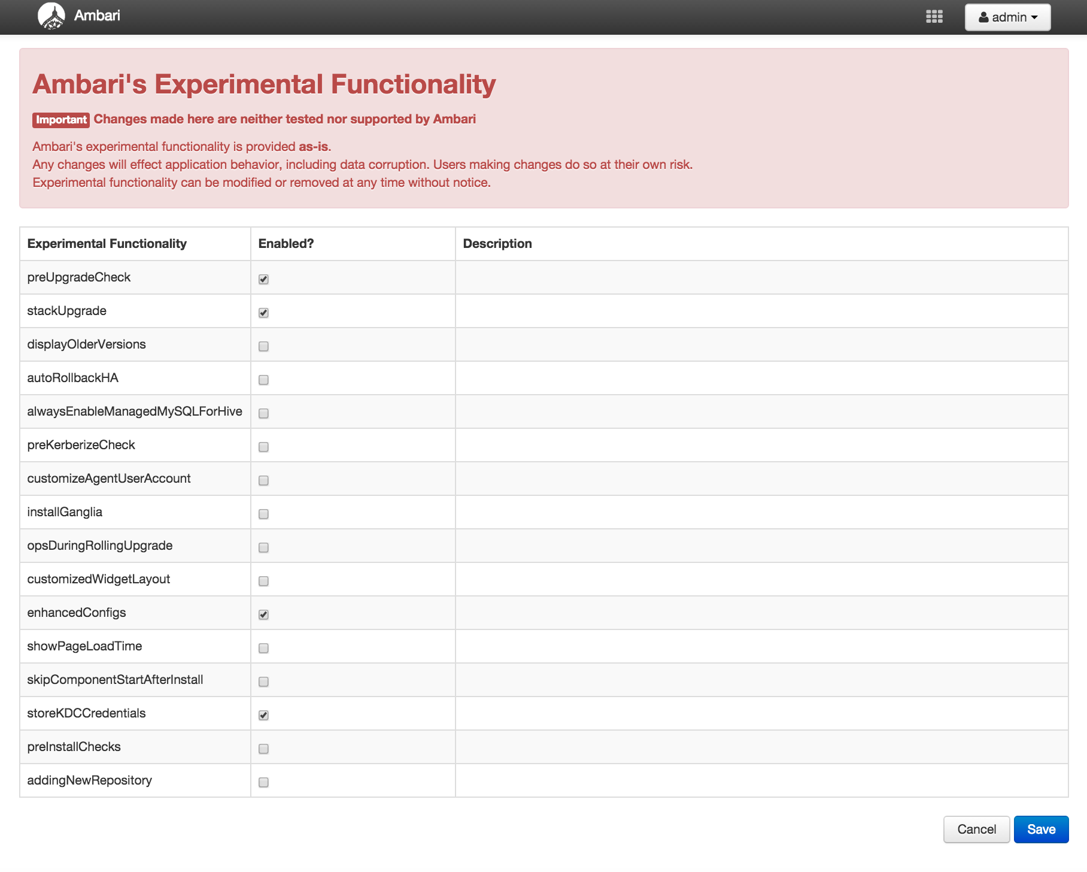
Task: Click the Ambari logo icon
Action: [x=51, y=16]
